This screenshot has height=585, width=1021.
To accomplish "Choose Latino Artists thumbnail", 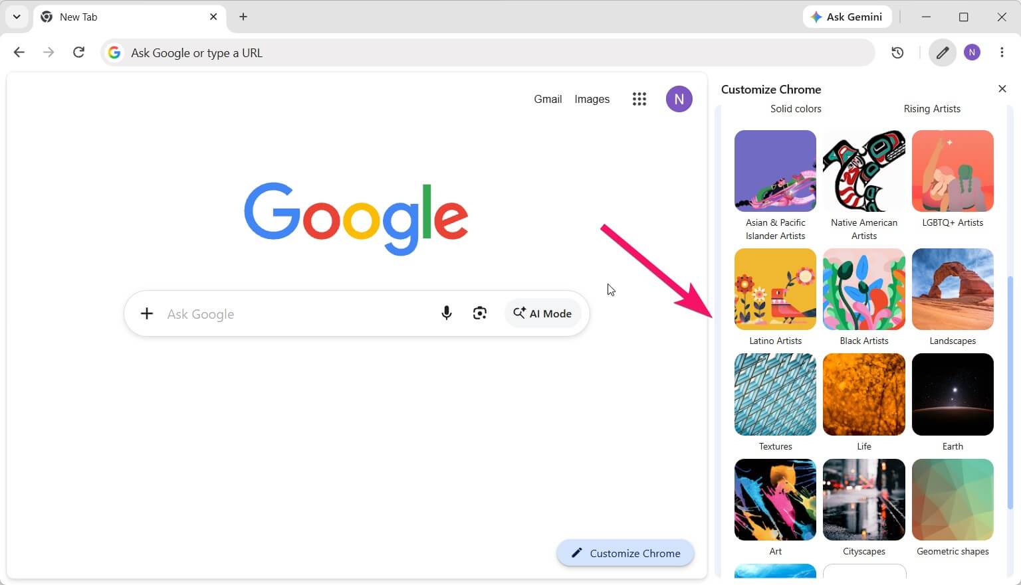I will click(x=775, y=289).
